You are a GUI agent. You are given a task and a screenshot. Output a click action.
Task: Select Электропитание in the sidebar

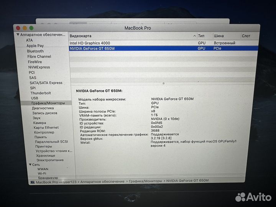pos(50,160)
